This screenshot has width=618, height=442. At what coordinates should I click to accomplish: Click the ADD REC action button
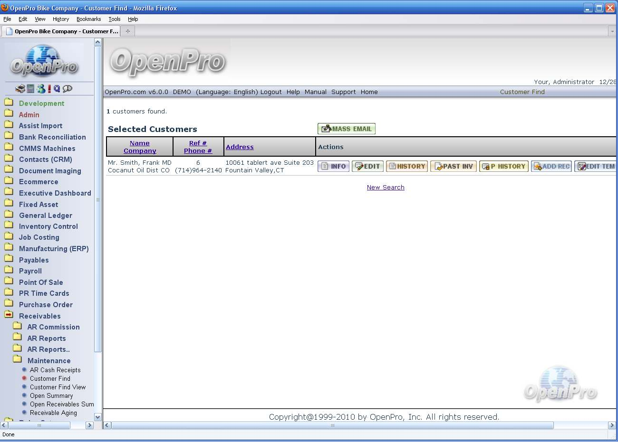pyautogui.click(x=551, y=167)
